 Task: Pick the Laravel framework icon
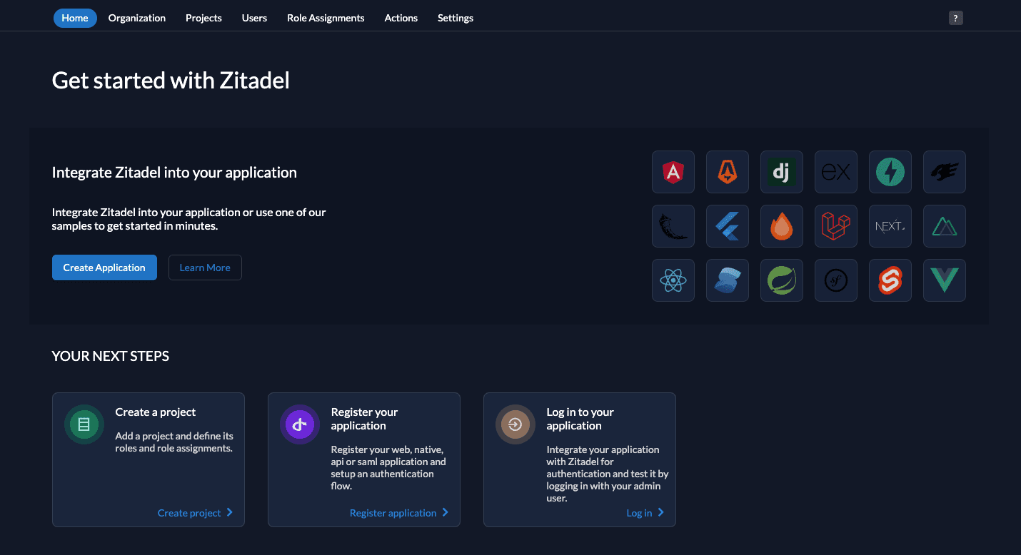(x=835, y=226)
